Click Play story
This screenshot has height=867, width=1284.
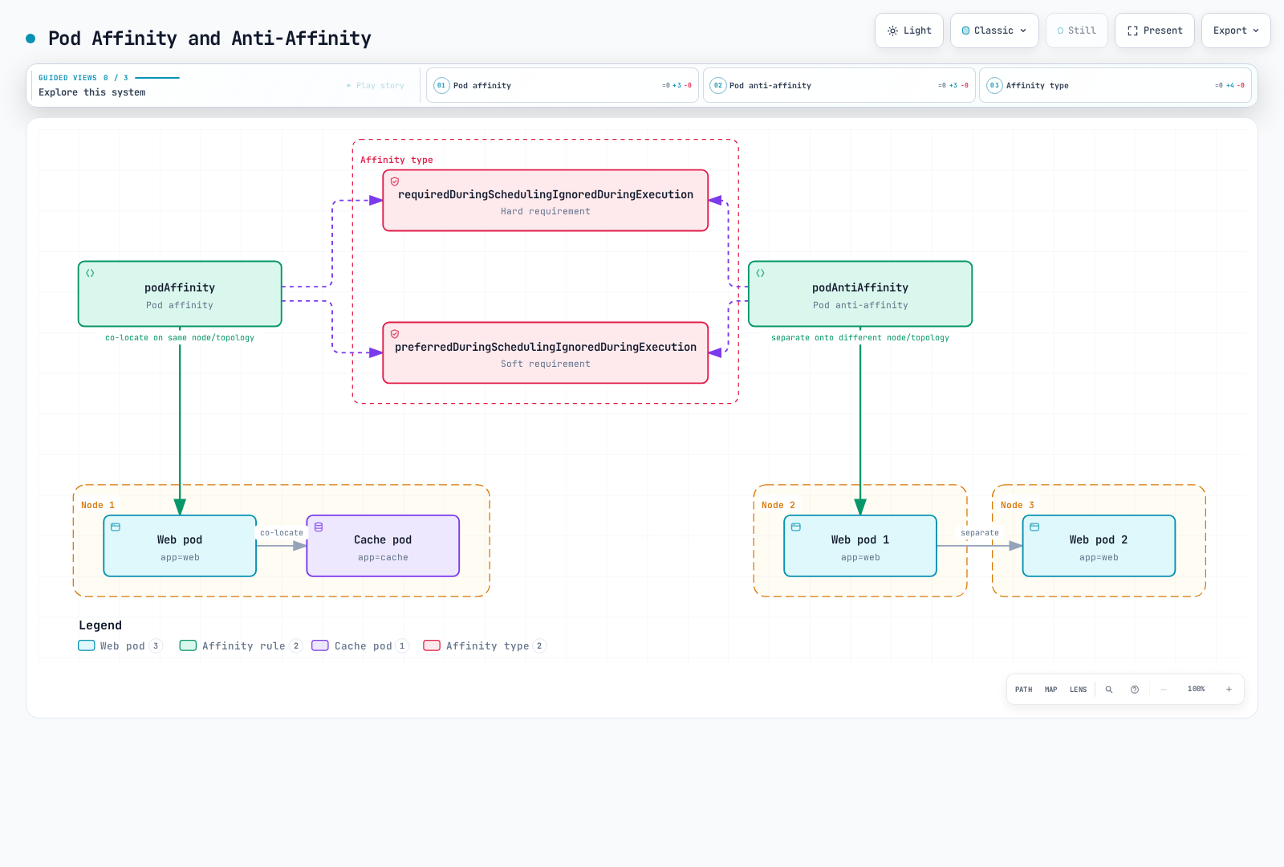coord(376,85)
